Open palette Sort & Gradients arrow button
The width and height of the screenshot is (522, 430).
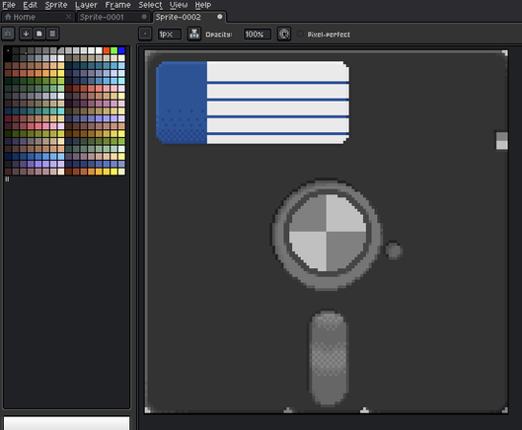[x=26, y=34]
